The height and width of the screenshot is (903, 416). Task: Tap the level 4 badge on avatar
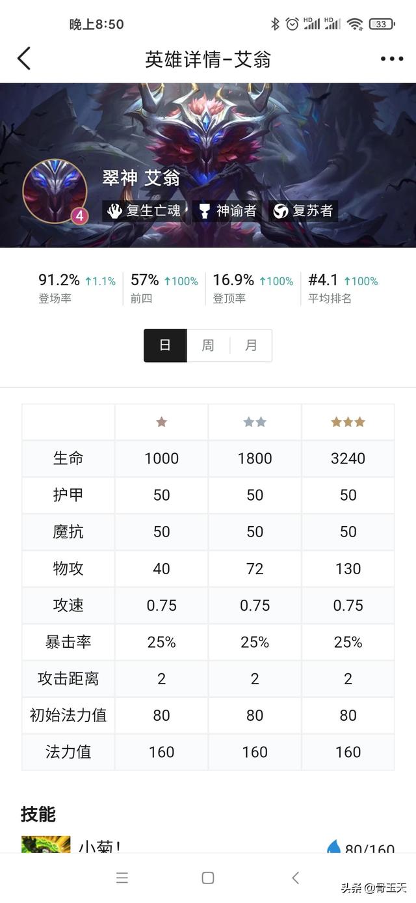78,216
